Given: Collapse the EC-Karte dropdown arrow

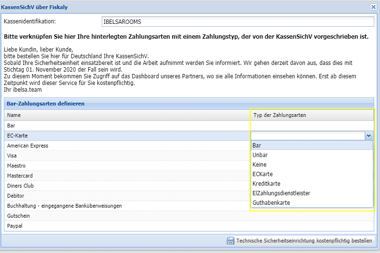Looking at the screenshot, I should pyautogui.click(x=369, y=136).
